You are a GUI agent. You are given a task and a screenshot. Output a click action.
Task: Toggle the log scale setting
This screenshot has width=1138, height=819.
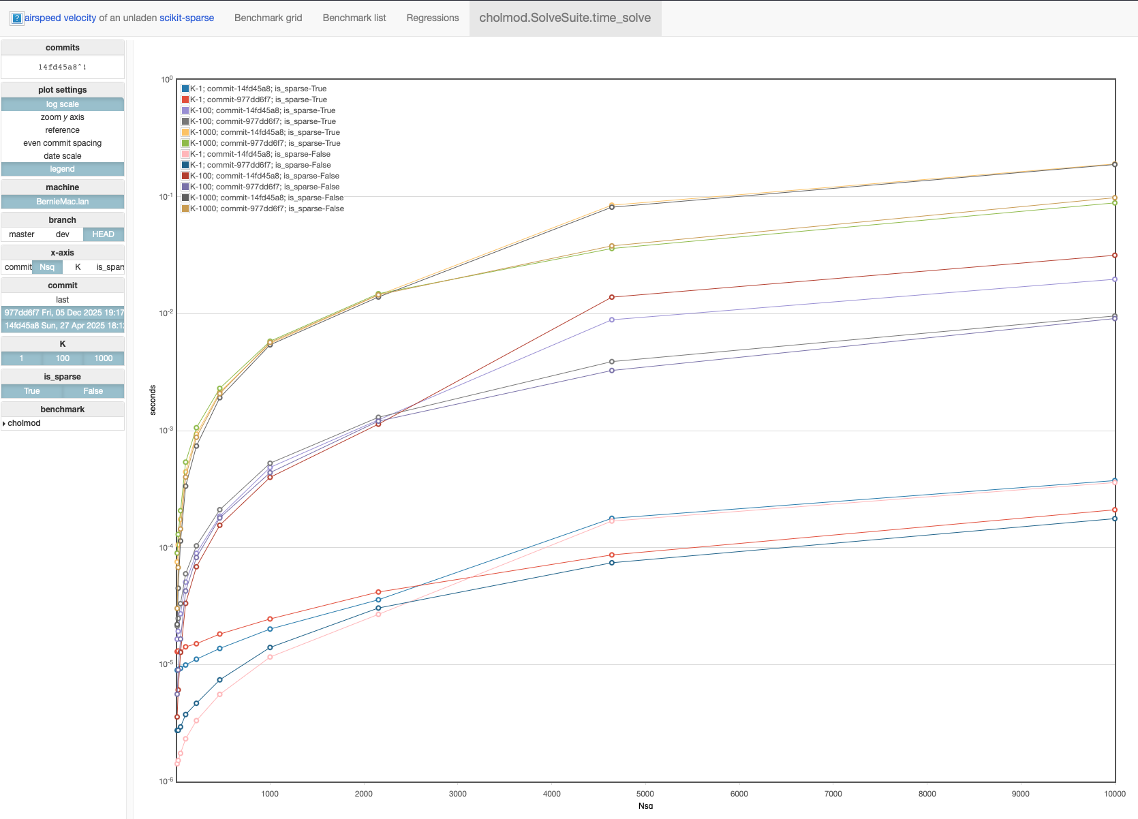click(x=63, y=104)
